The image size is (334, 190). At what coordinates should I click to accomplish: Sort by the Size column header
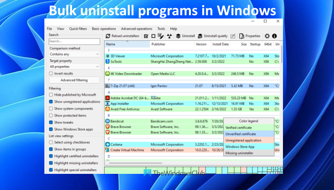tap(239, 44)
